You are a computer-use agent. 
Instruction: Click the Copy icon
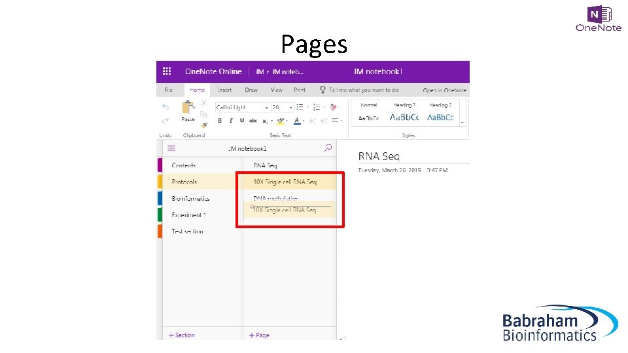204,115
